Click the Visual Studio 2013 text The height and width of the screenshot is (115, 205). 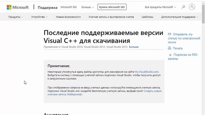(x=117, y=47)
